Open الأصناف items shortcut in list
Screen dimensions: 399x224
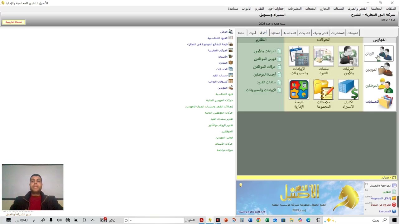pos(225,57)
